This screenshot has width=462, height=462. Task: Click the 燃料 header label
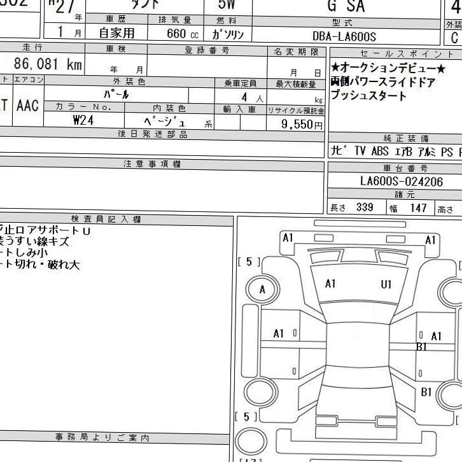227,20
